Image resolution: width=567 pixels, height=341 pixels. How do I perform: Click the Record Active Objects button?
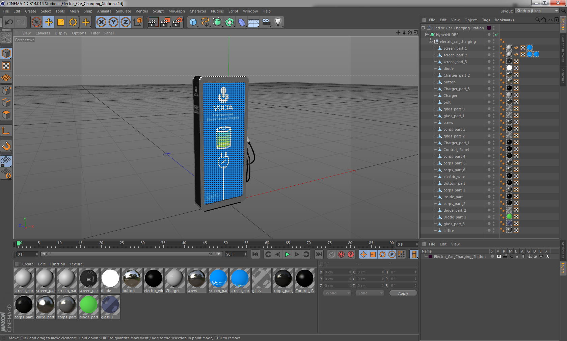(332, 254)
